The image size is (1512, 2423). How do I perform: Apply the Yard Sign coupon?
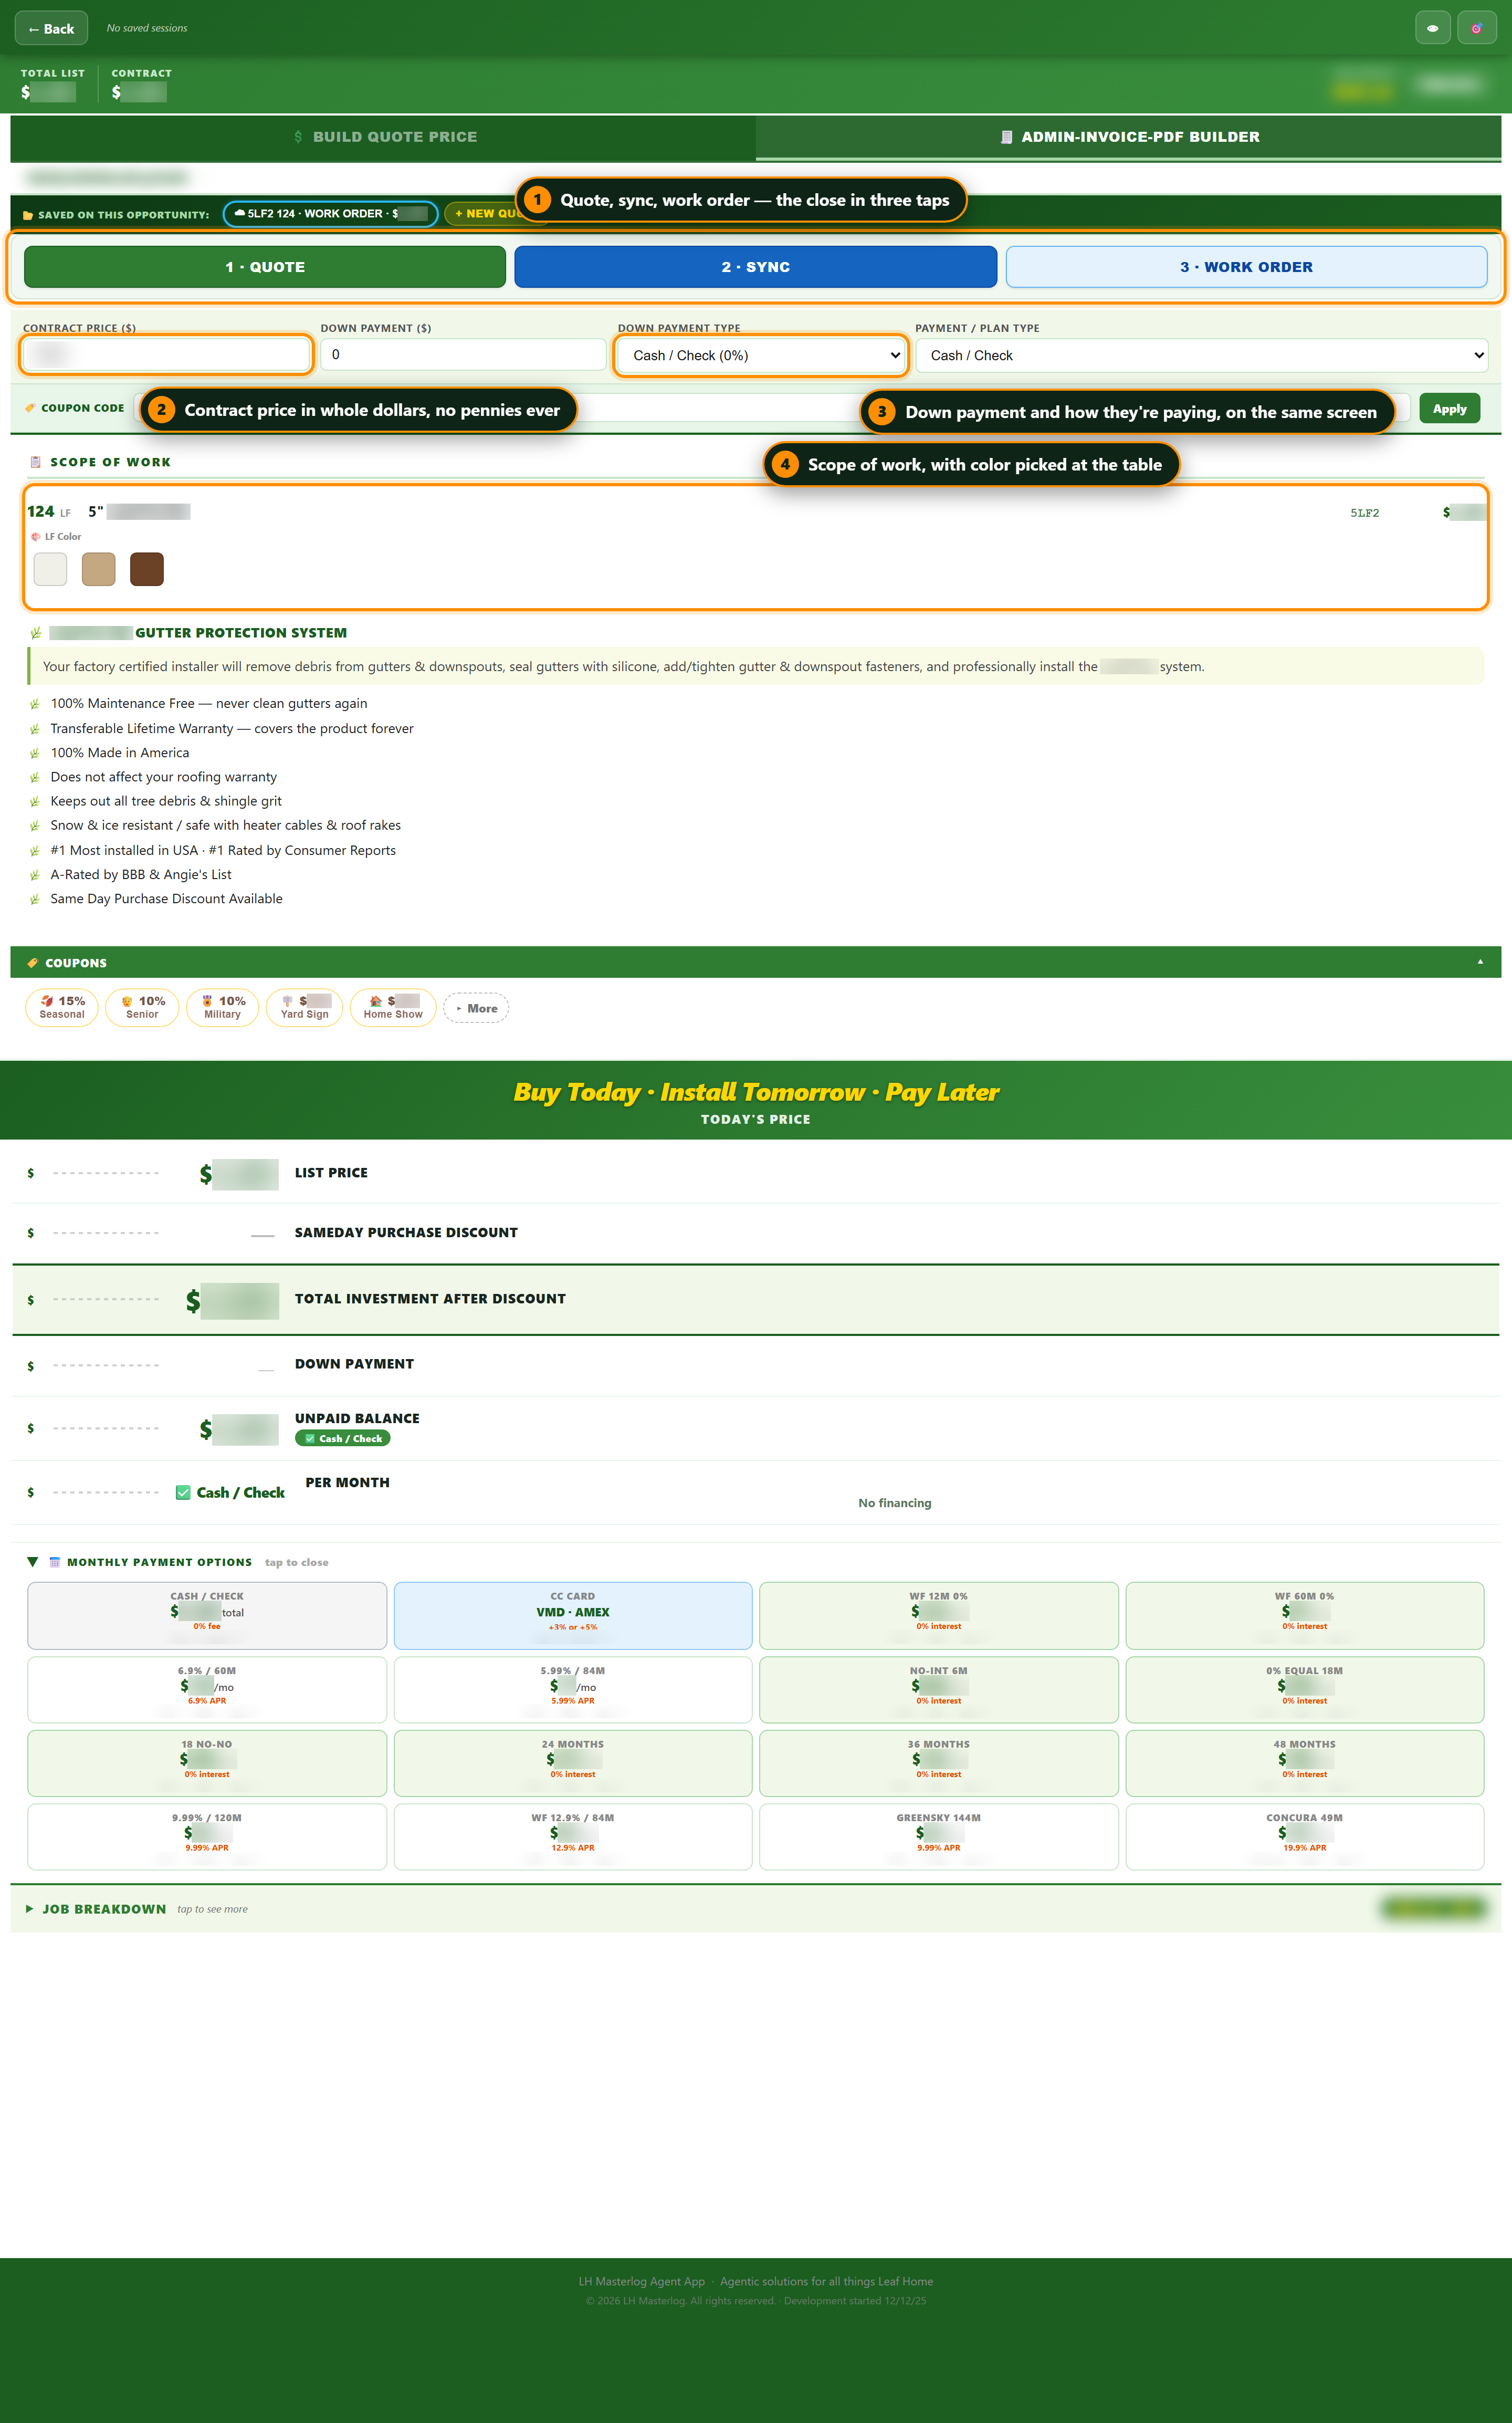[x=305, y=1007]
